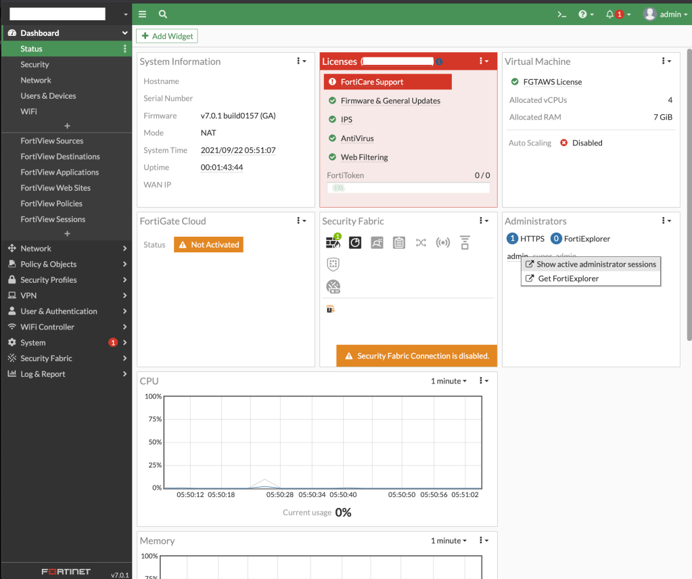This screenshot has width=692, height=579.
Task: Click the FortiGate firewall icon in Security Fabric
Action: [x=333, y=242]
